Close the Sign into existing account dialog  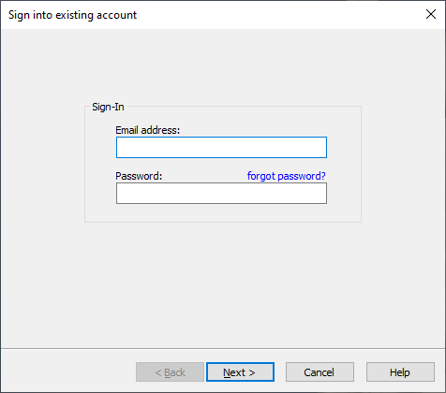[x=431, y=14]
